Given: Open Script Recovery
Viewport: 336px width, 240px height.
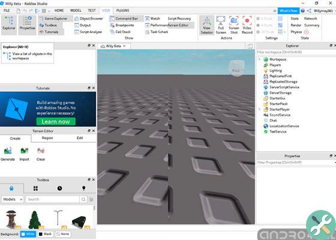Looking at the screenshot, I should click(179, 19).
